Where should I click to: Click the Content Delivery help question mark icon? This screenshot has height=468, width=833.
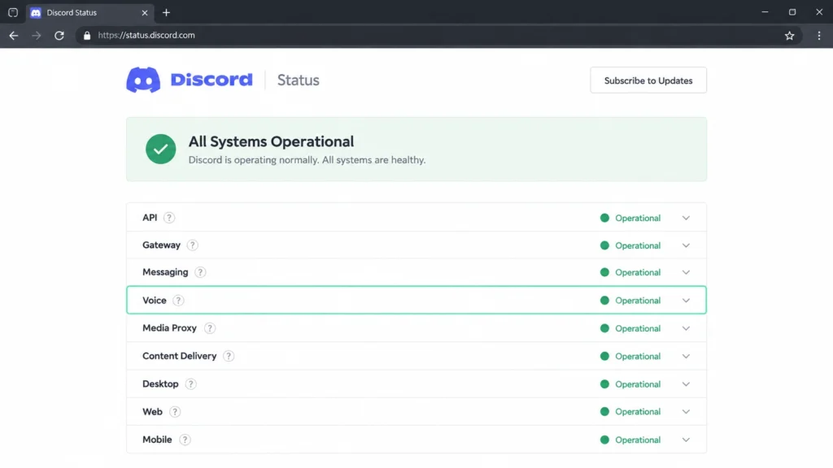(229, 356)
